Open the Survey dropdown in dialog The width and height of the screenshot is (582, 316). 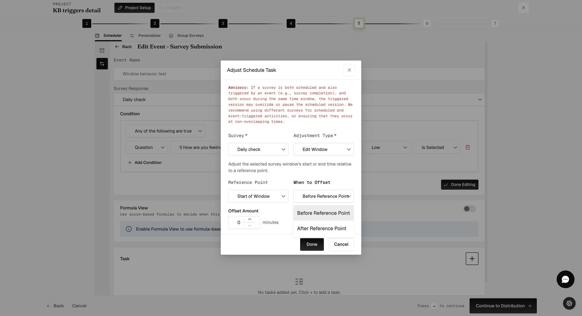(258, 149)
